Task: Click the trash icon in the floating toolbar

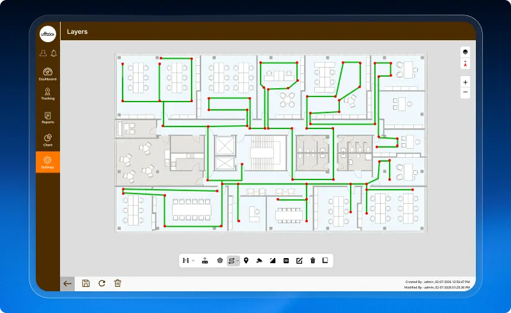Action: tap(312, 260)
